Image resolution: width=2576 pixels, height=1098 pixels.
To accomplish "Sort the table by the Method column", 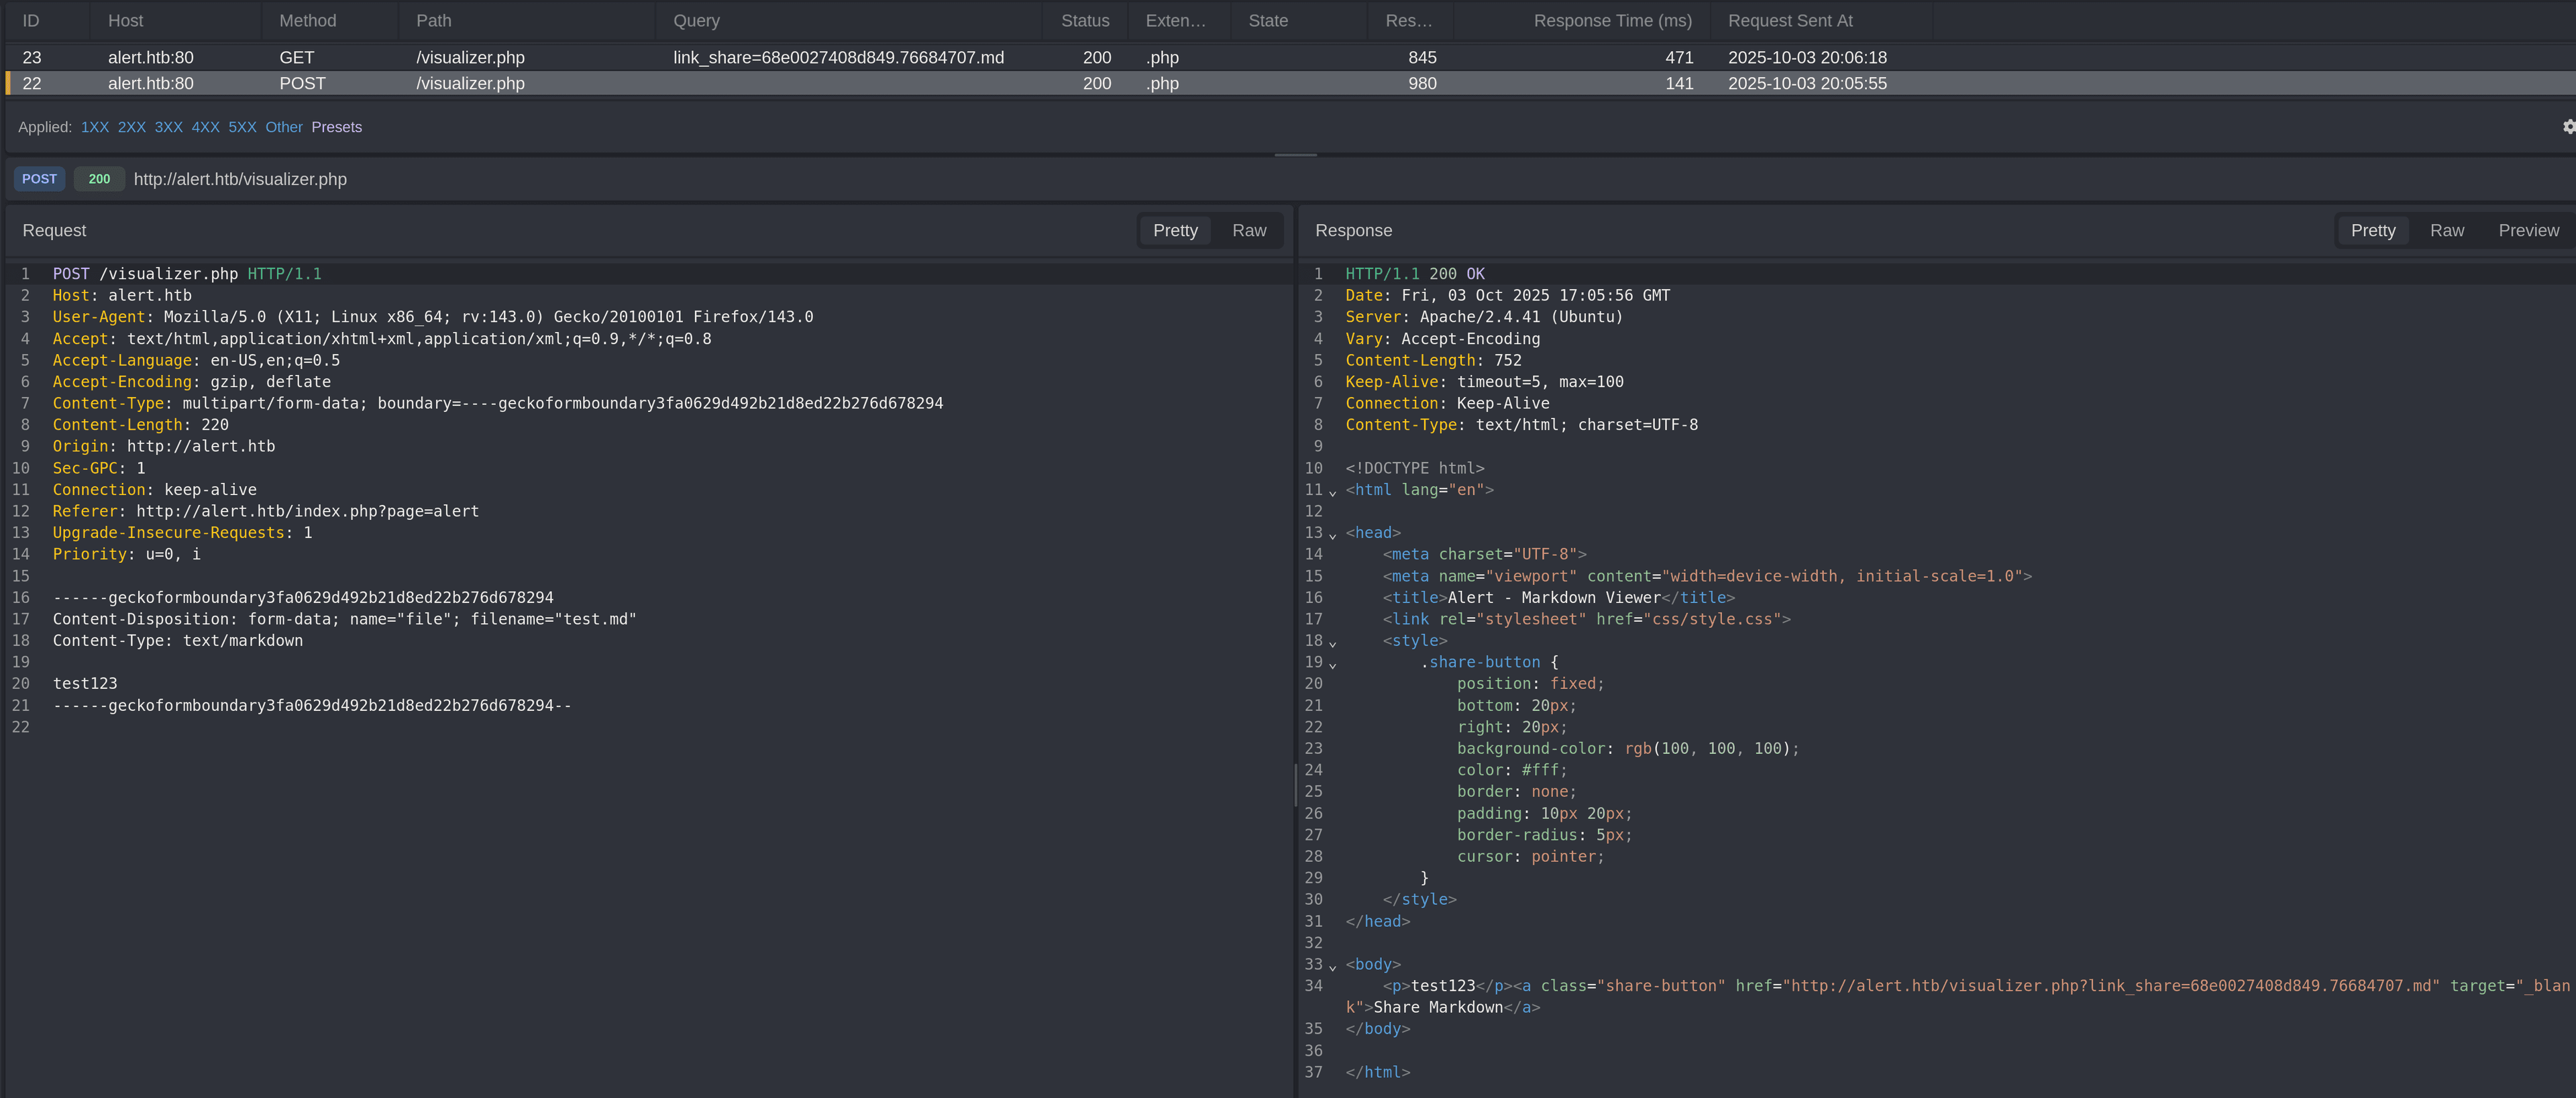I will 307,20.
